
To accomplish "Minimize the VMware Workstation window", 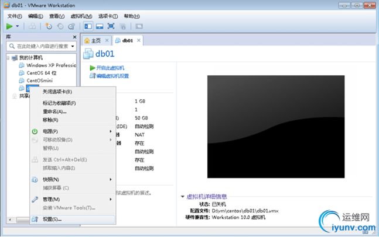I will (x=344, y=5).
